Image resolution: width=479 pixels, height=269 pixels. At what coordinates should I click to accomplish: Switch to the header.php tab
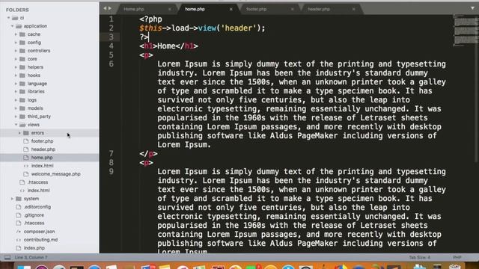pyautogui.click(x=319, y=9)
